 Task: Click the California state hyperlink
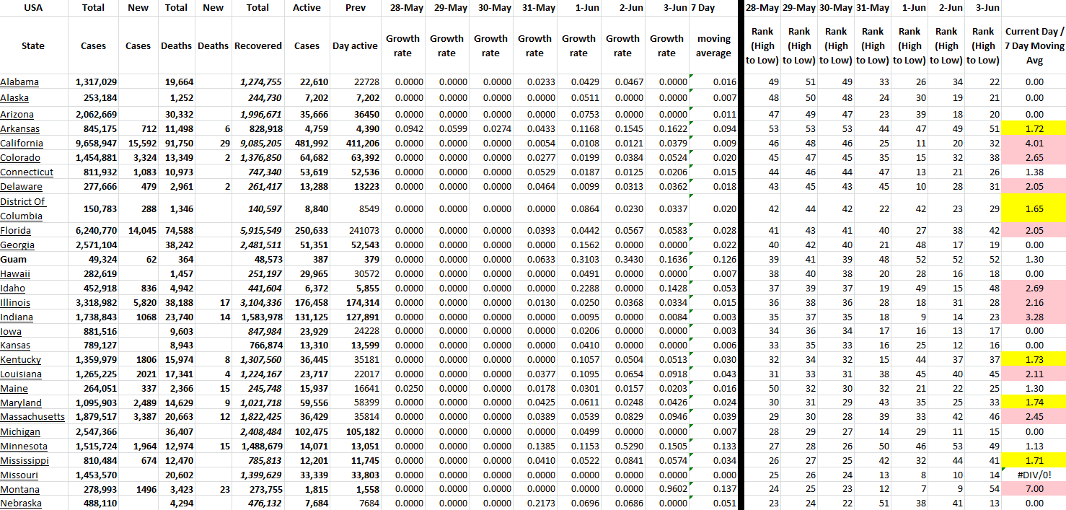click(22, 144)
